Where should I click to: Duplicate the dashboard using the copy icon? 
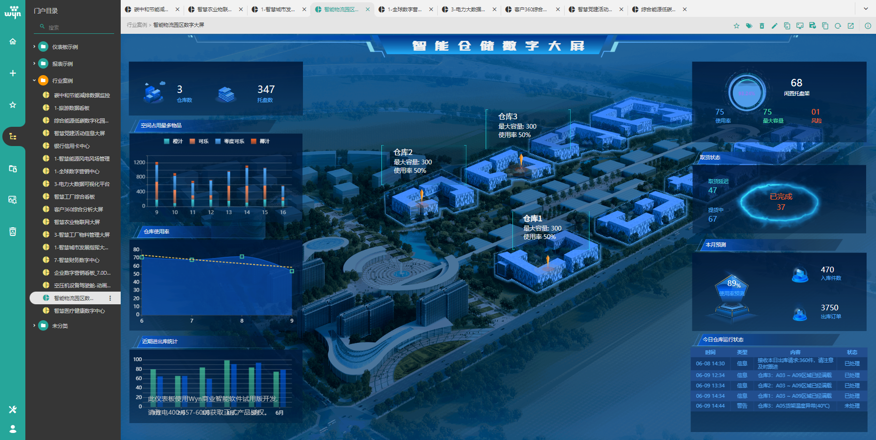825,26
